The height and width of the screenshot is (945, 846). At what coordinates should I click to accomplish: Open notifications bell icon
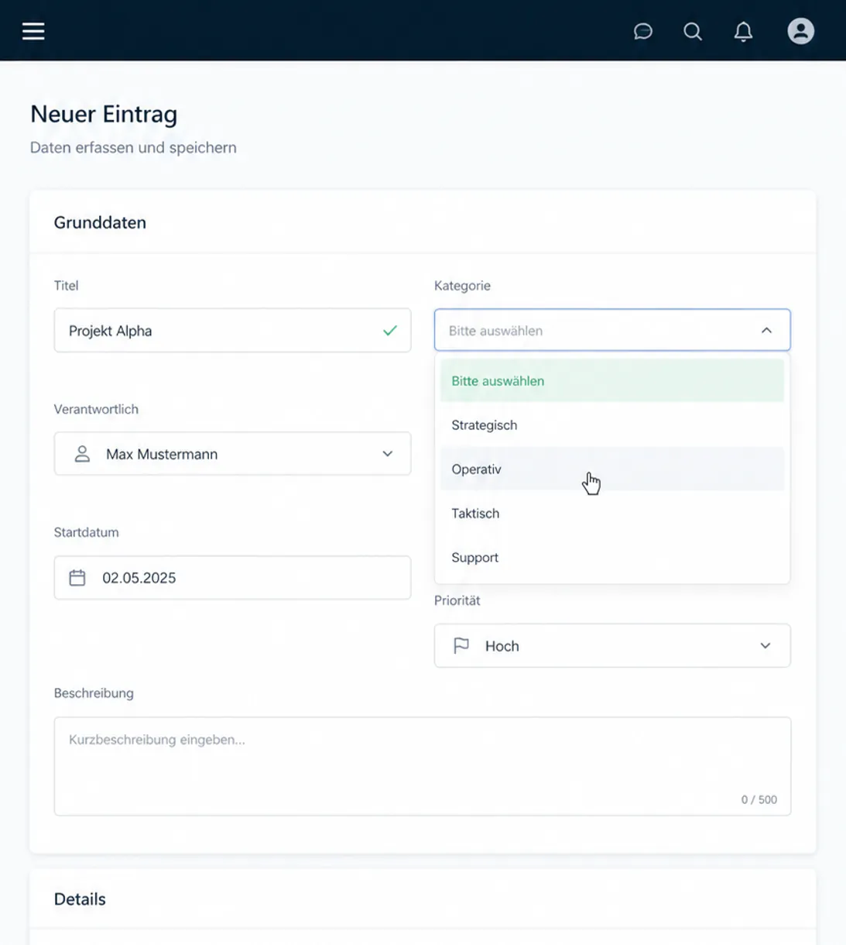click(x=743, y=31)
